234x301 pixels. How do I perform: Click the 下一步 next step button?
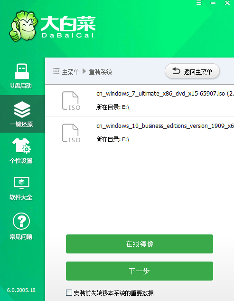pyautogui.click(x=140, y=271)
